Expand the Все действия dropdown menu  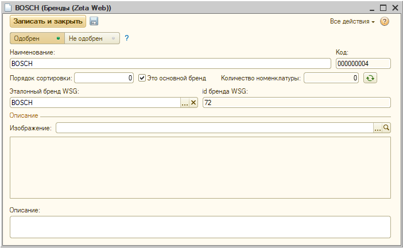coord(352,21)
